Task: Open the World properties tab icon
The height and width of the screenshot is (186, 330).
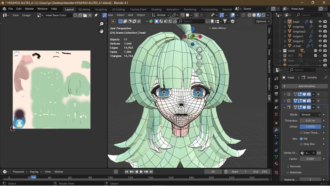Action: (x=276, y=115)
